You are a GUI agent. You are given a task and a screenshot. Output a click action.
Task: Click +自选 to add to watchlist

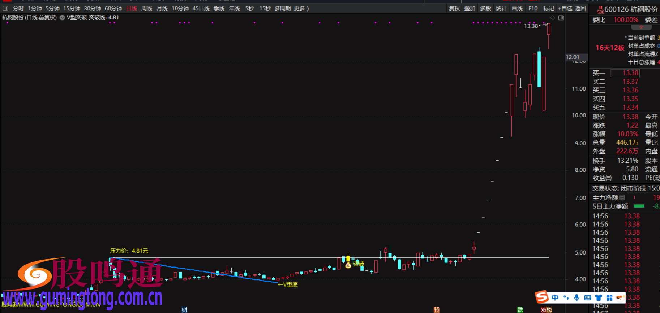pos(565,8)
